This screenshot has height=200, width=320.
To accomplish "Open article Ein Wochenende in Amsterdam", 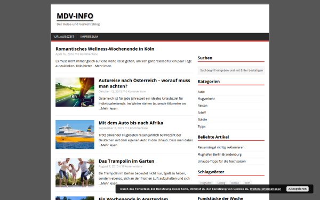I will tap(133, 198).
